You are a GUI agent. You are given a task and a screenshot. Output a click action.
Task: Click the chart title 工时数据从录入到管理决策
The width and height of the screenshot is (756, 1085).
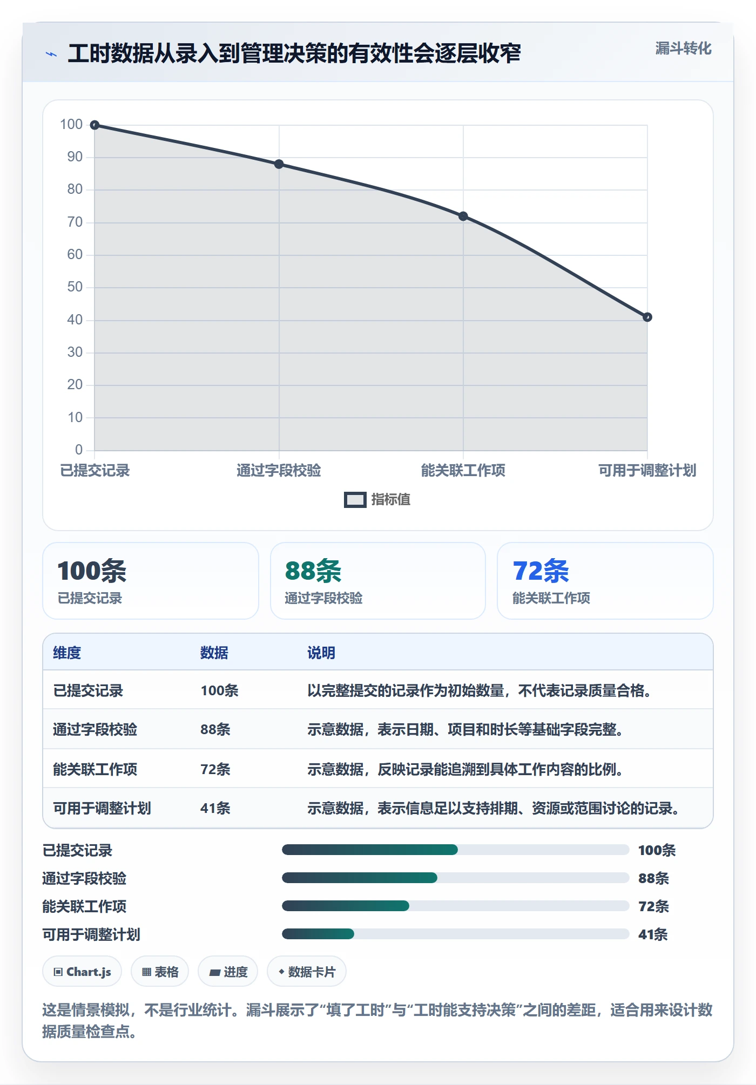coord(294,53)
